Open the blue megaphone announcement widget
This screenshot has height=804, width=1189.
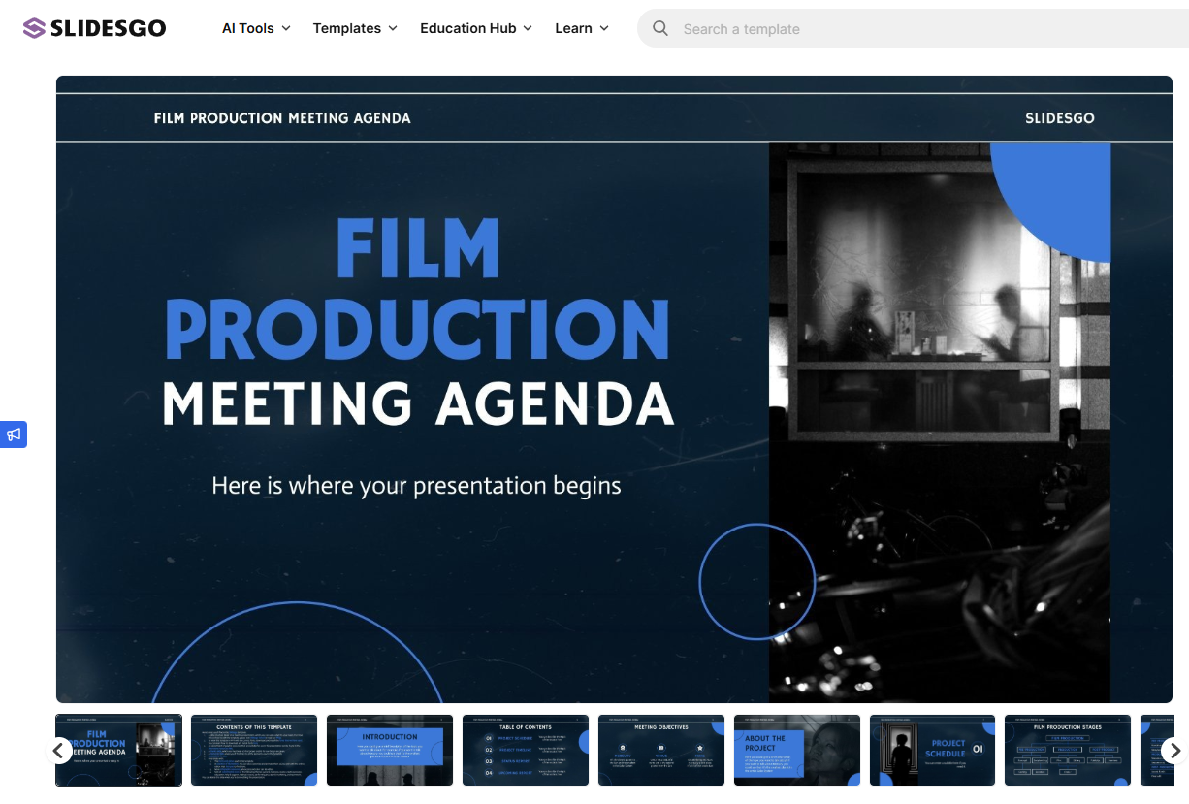[14, 434]
